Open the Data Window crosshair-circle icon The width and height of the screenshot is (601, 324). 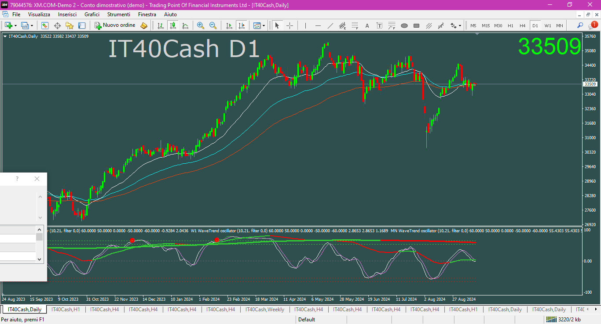(57, 25)
